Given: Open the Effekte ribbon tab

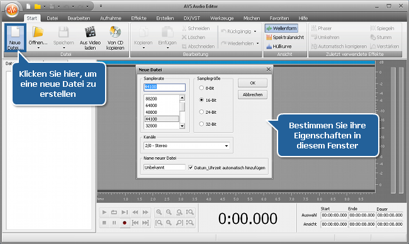Looking at the screenshot, I should tap(139, 18).
